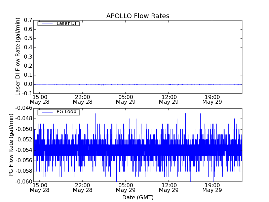
Task: Click 15:00 May 28 tick under bottom plot
Action: (40, 188)
